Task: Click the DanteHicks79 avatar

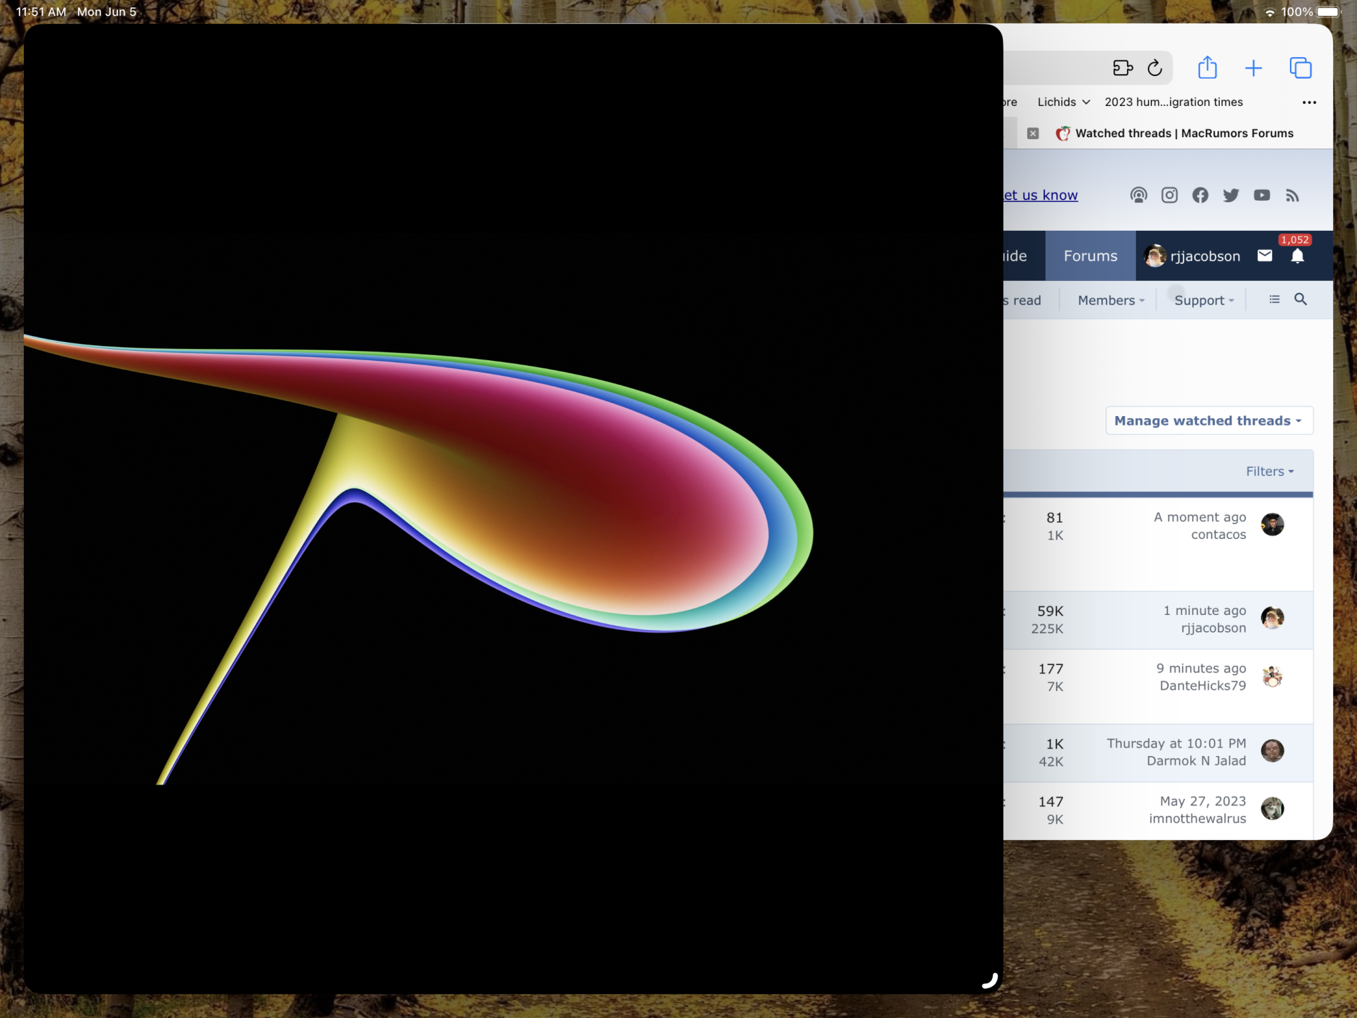Action: tap(1272, 677)
